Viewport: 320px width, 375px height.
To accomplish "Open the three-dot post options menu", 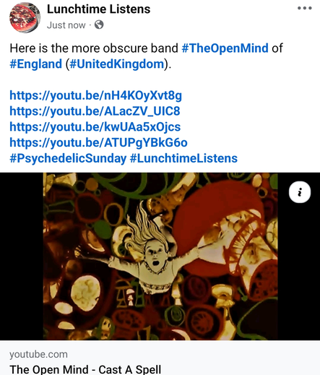I will pos(305,8).
